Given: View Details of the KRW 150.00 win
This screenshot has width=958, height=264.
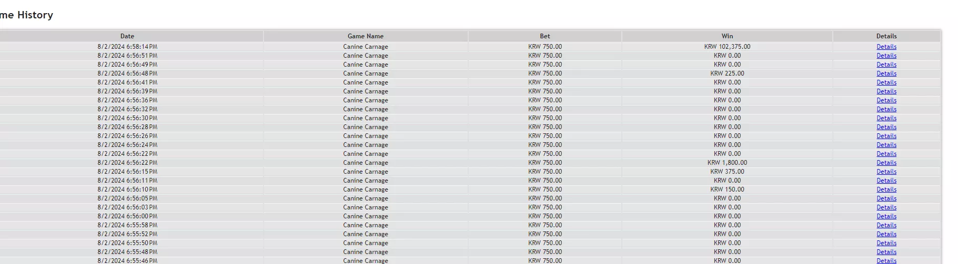Looking at the screenshot, I should [886, 189].
